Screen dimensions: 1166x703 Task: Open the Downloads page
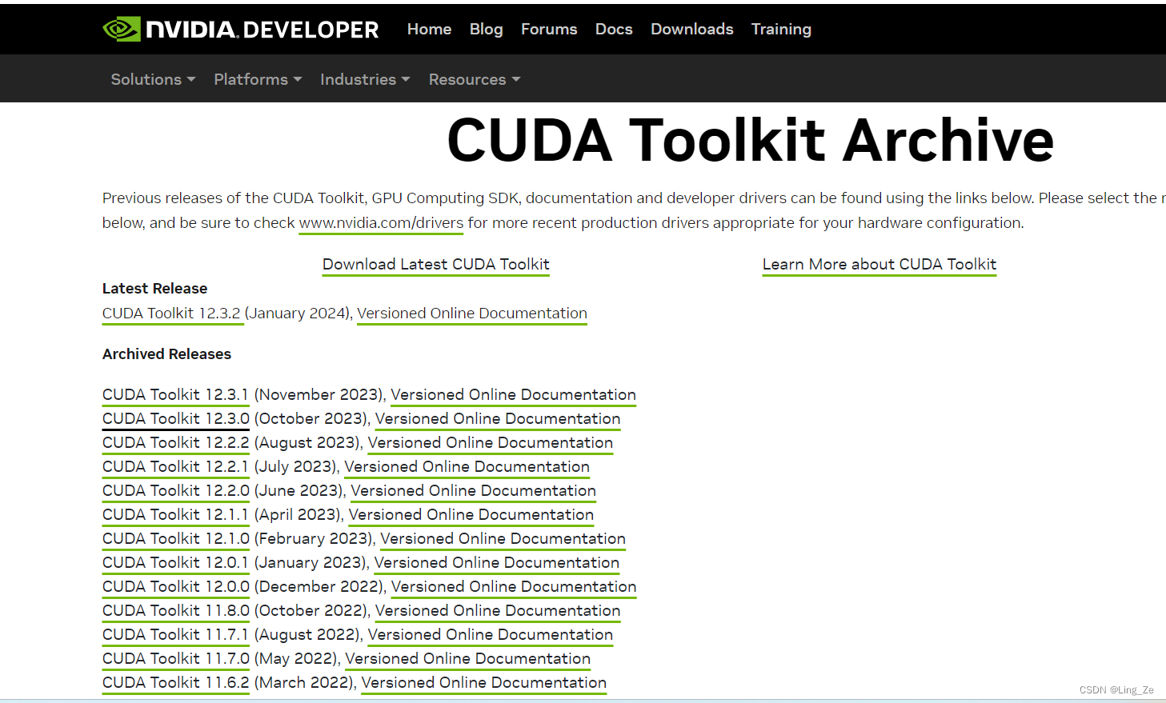(691, 29)
